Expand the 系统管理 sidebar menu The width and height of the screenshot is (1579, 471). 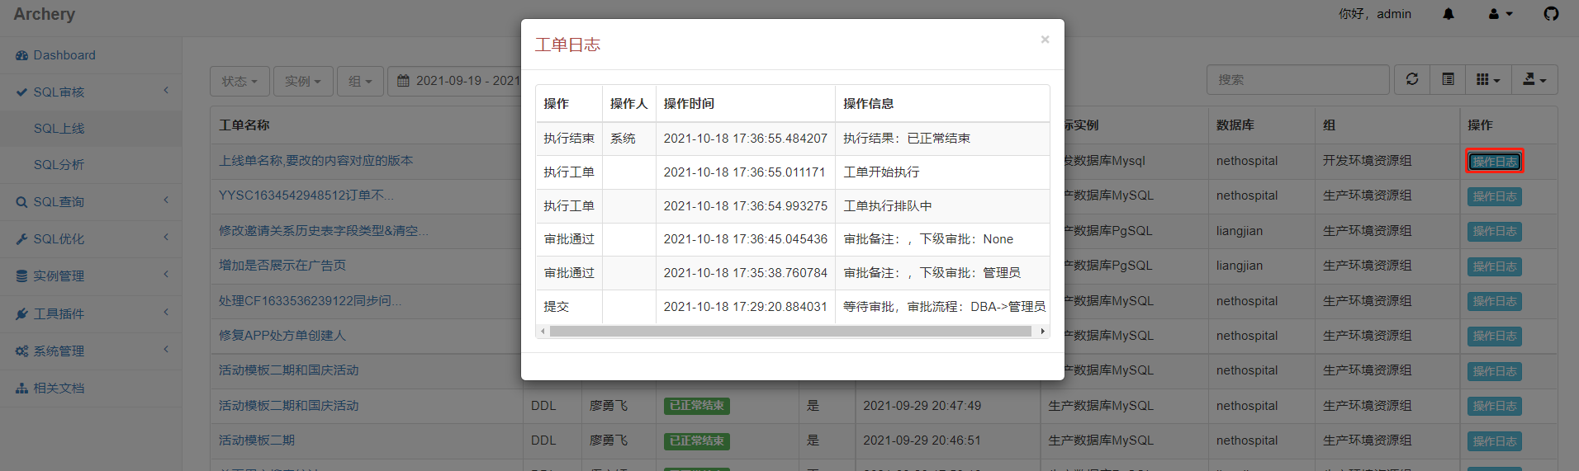(59, 351)
